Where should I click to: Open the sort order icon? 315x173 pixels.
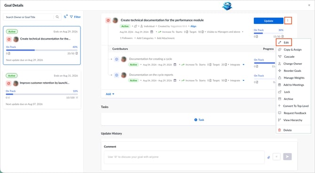click(65, 16)
